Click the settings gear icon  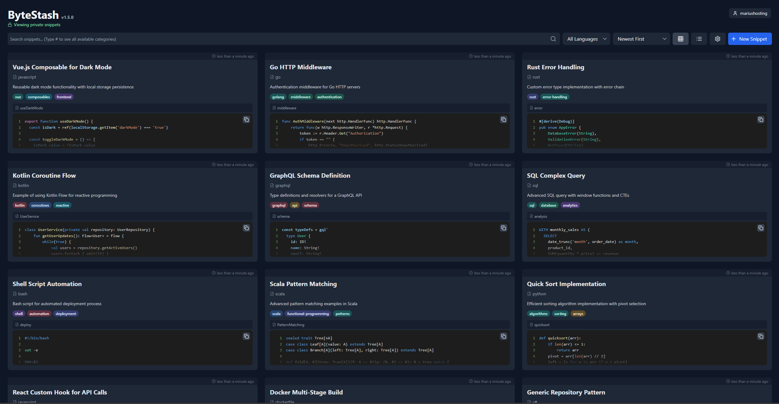[x=717, y=38]
